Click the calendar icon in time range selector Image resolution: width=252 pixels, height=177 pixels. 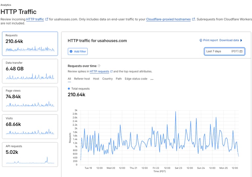pos(241,51)
